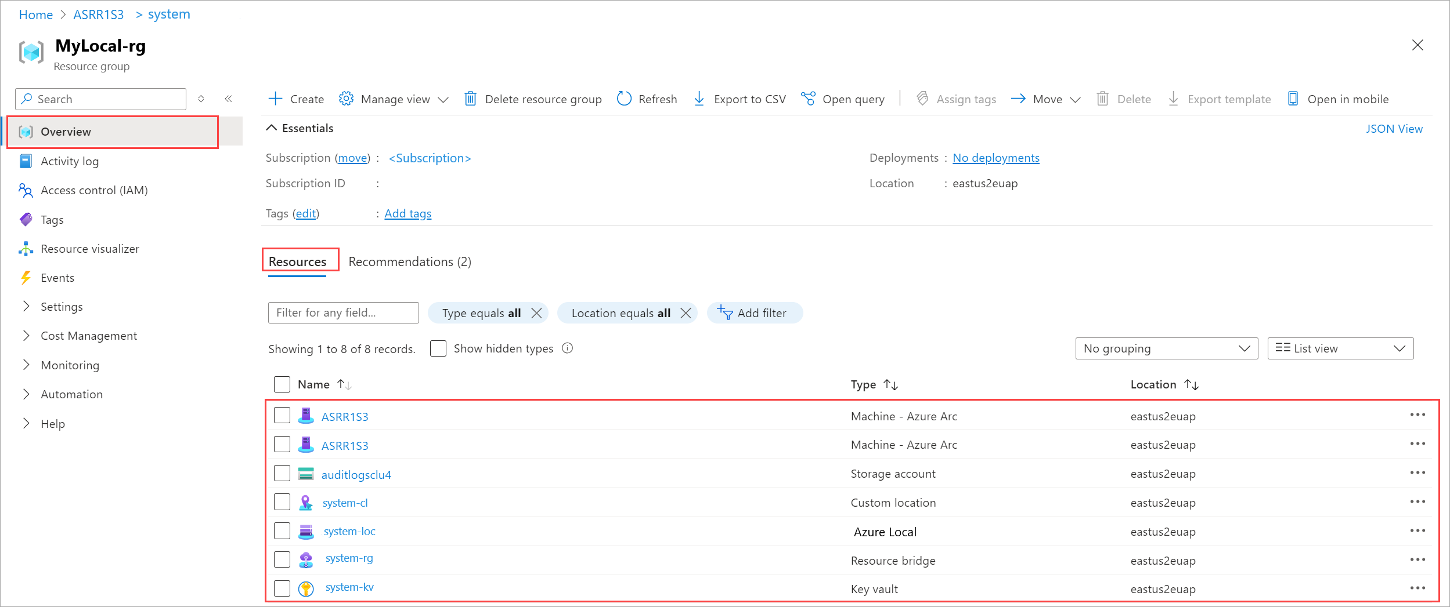The height and width of the screenshot is (607, 1450).
Task: Export the resources to CSV
Action: (739, 99)
